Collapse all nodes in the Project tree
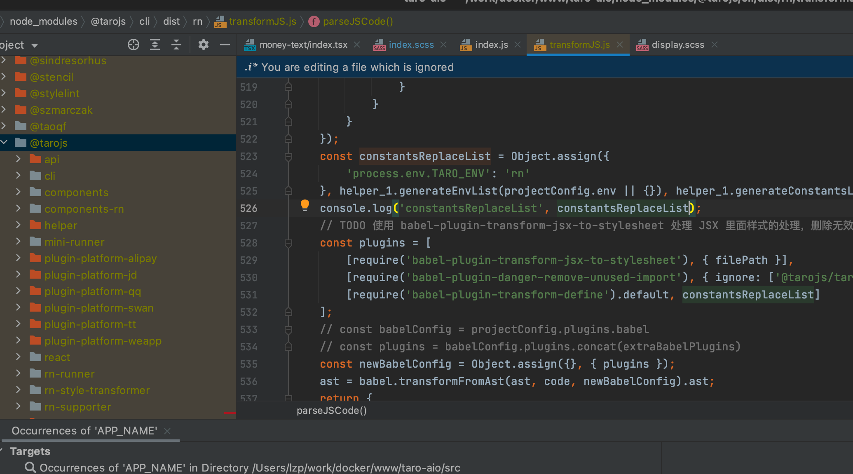This screenshot has height=474, width=853. 176,45
